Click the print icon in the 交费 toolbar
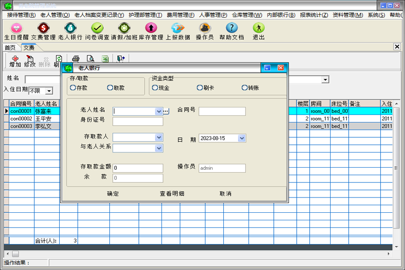Screen dimensions: 405x270 click(x=75, y=59)
